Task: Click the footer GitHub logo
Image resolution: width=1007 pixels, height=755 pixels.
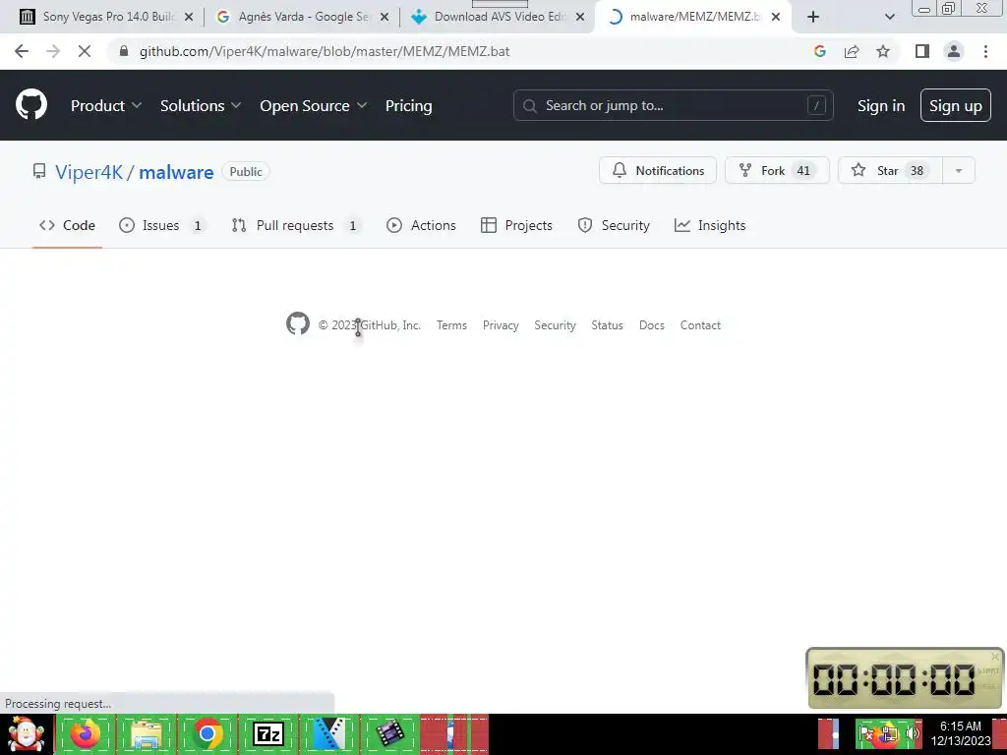Action: pyautogui.click(x=297, y=323)
